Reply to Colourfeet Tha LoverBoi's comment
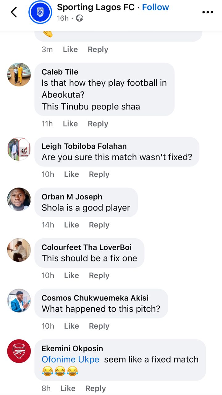Image resolution: width=222 pixels, height=395 pixels. 99,276
